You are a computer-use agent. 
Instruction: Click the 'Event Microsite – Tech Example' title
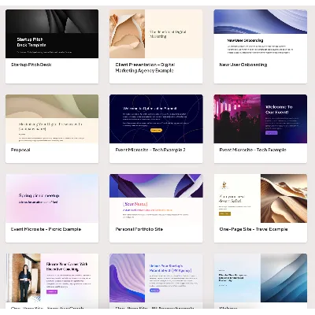253,150
